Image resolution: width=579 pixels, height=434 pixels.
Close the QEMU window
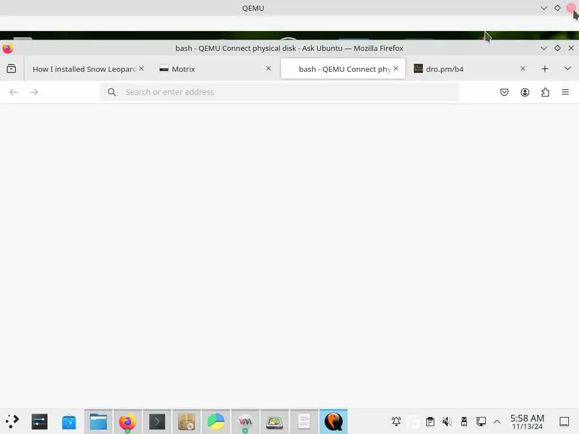pyautogui.click(x=571, y=8)
